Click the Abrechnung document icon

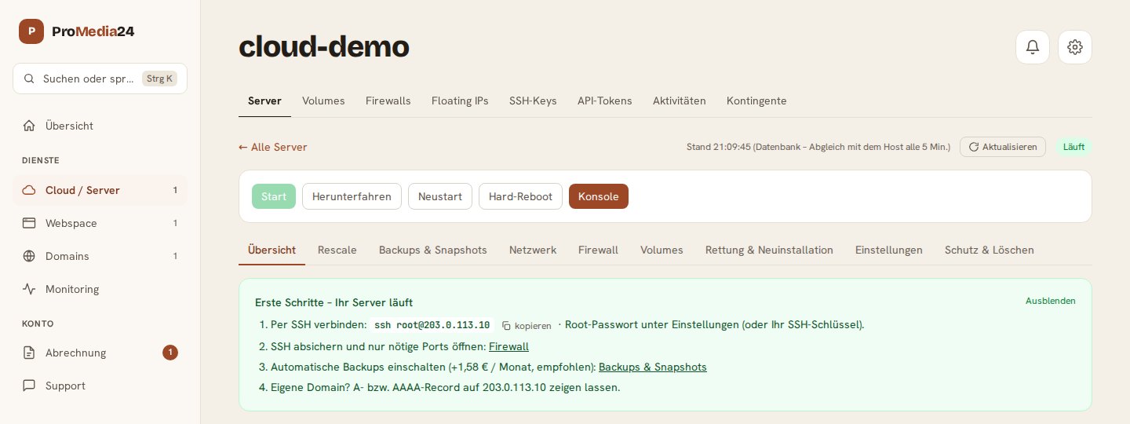pos(29,353)
